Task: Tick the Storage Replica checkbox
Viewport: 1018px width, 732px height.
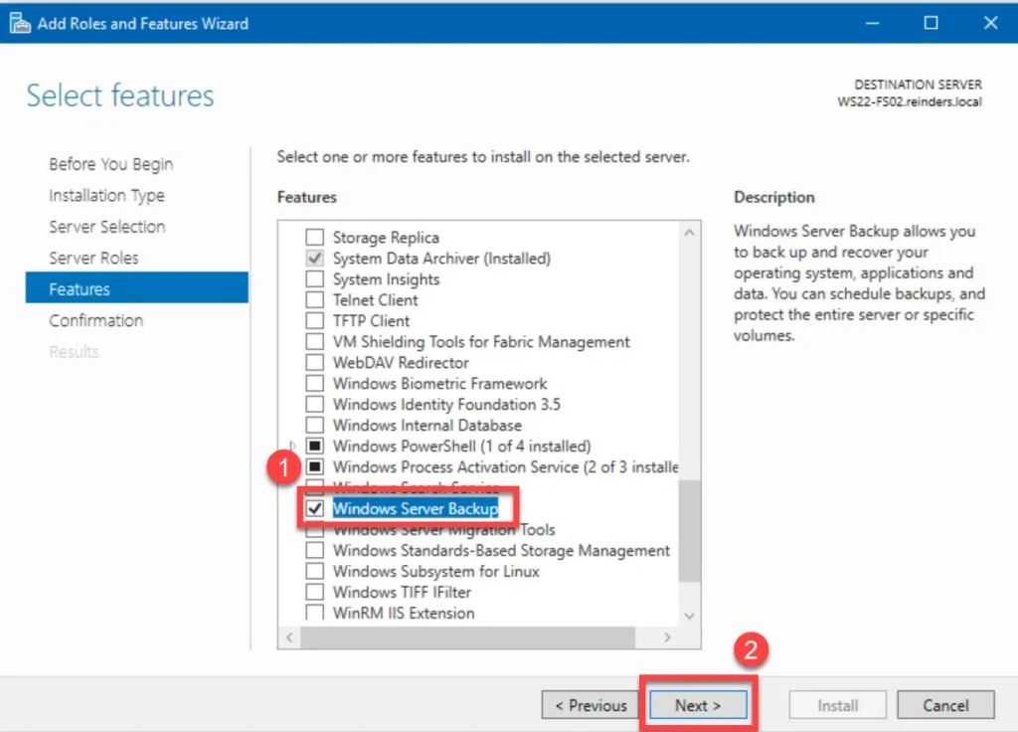Action: (x=315, y=238)
